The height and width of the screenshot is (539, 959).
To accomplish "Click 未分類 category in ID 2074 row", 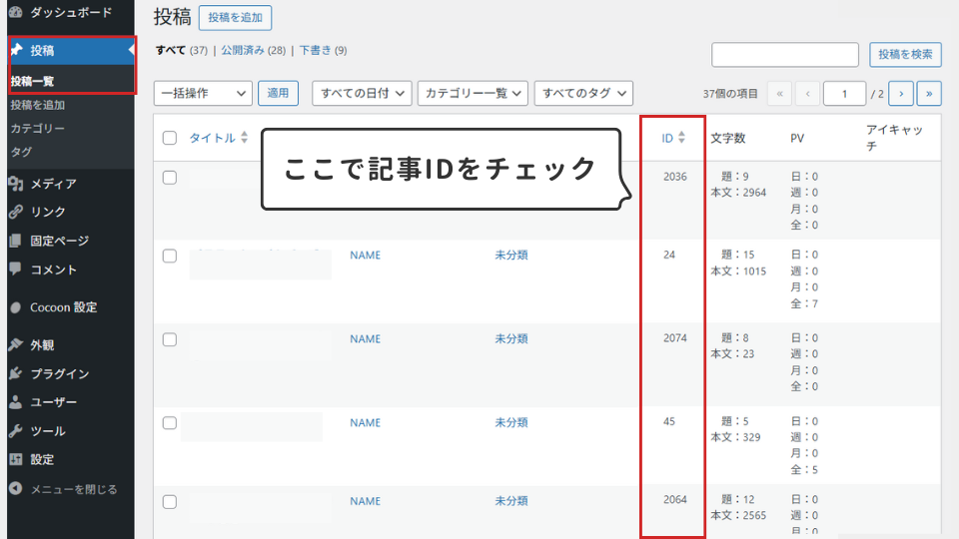I will [x=511, y=338].
